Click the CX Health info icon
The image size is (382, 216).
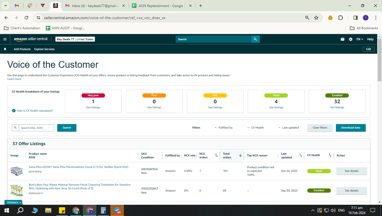(14, 111)
